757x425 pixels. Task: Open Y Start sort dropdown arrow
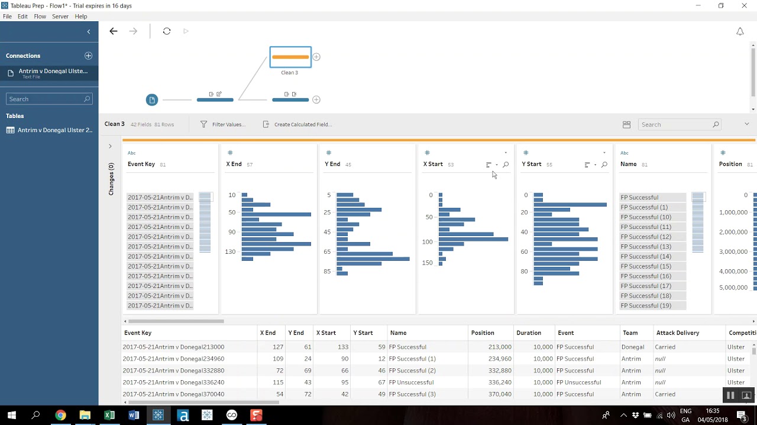tap(595, 165)
